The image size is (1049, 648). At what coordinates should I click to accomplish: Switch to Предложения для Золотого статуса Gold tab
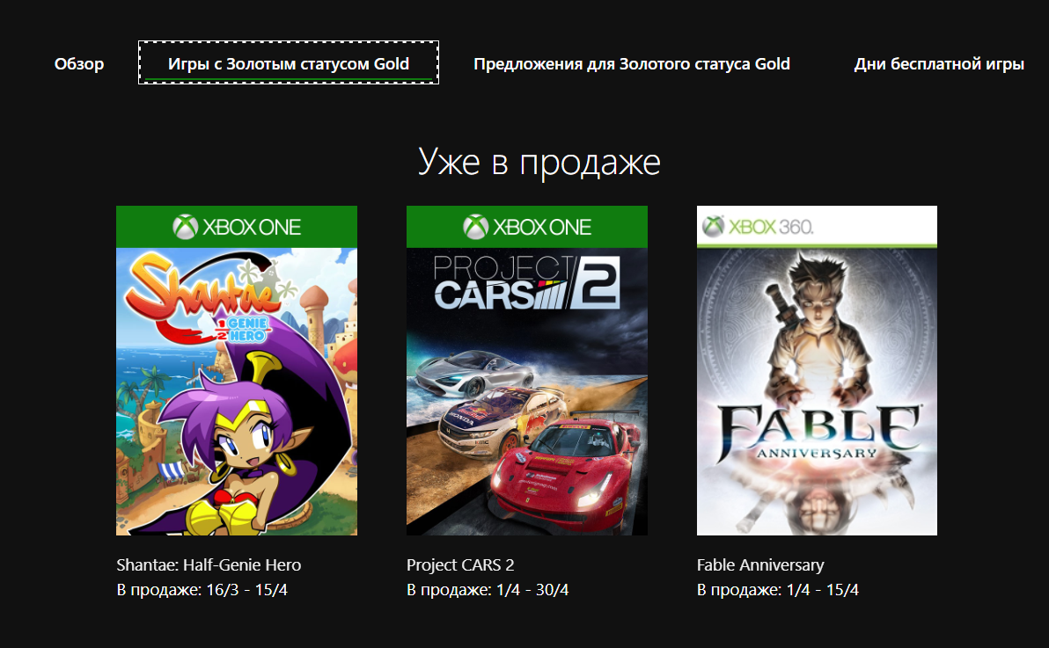click(632, 63)
